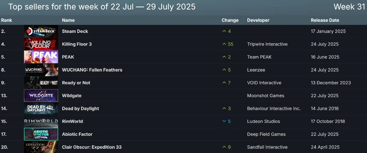Screen dimensions: 367x153
Task: Select the RimWorld banner image
Action: (x=41, y=121)
